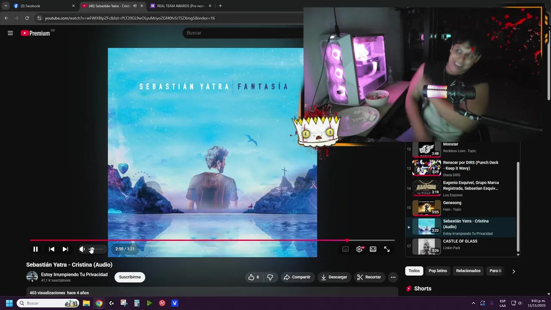Viewport: 551px width, 310px height.
Task: Switch to theater mode view
Action: [373, 249]
